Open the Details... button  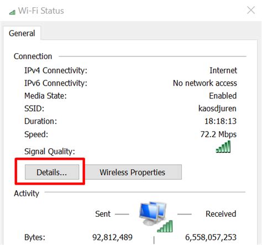(52, 172)
